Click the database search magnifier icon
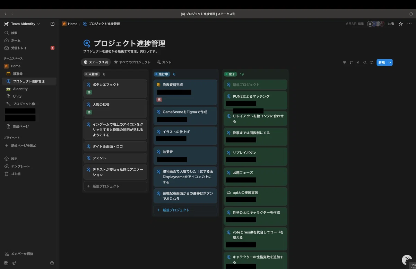 (x=365, y=63)
